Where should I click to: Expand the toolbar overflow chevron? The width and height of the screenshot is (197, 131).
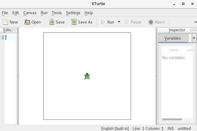click(x=195, y=22)
